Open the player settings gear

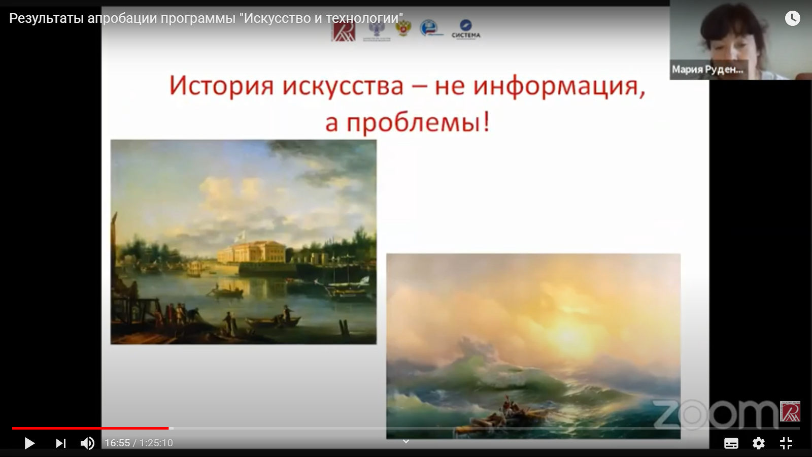[758, 443]
